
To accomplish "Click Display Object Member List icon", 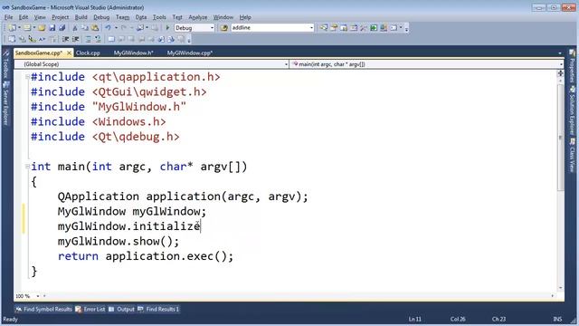I will click(12, 39).
